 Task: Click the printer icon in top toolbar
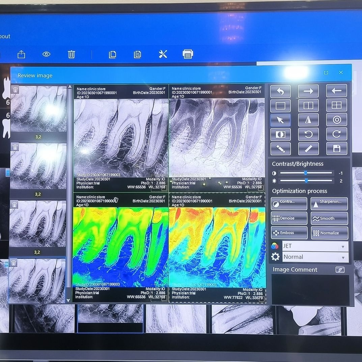coord(188,54)
